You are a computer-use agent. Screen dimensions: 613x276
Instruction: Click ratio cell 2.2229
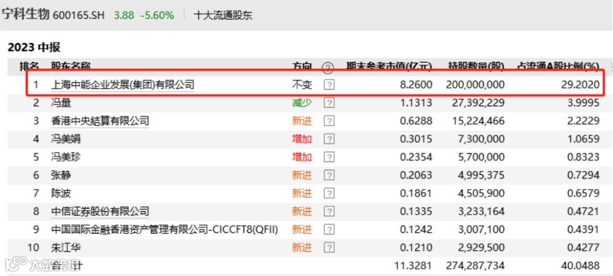[x=583, y=121]
